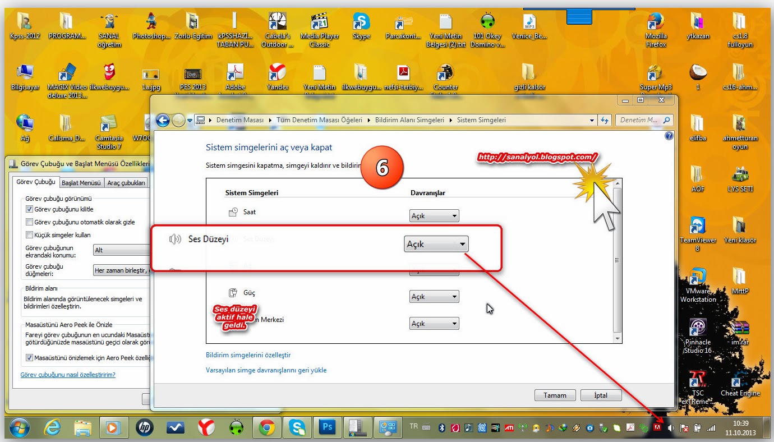Viewport: 774px width, 442px height.
Task: Select the VMware Workstation desktop icon
Action: [698, 285]
